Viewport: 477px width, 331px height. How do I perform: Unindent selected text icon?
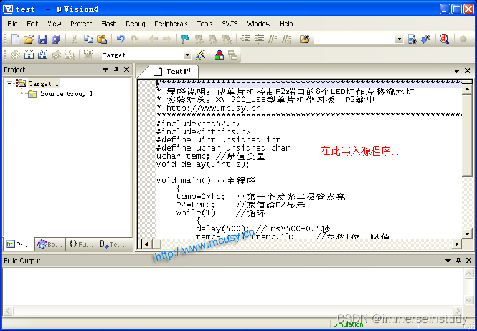[x=259, y=39]
